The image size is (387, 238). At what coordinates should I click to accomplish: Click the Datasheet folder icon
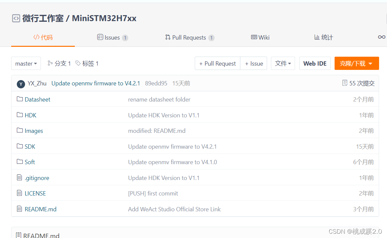20,99
